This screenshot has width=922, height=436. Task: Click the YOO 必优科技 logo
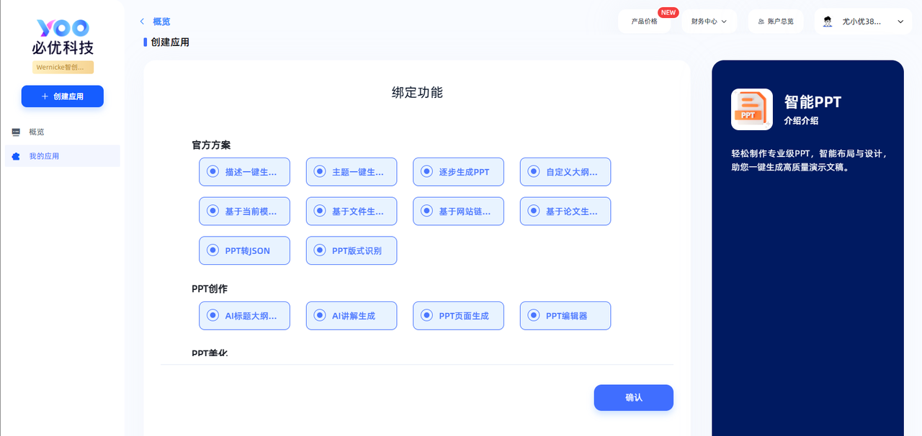point(63,37)
